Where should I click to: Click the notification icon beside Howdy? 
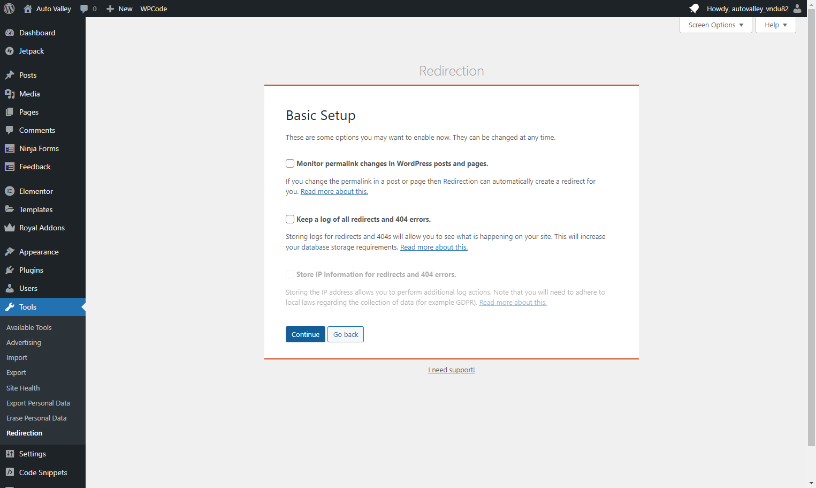click(x=694, y=9)
